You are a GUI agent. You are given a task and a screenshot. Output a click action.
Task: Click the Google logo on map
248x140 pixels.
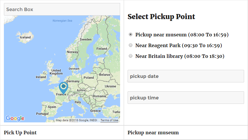tap(15, 118)
